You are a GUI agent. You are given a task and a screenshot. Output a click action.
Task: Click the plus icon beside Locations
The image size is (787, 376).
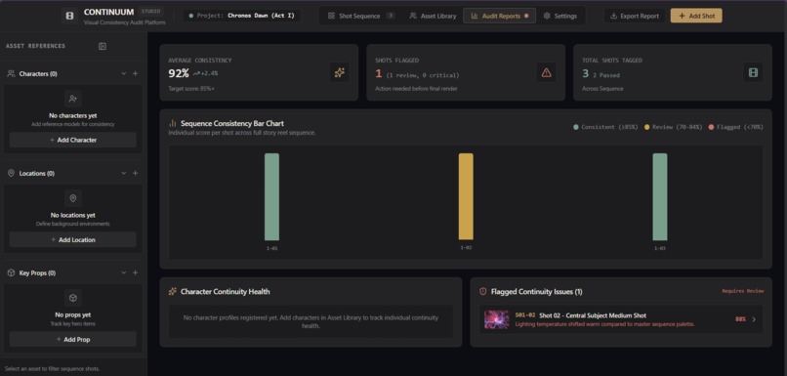135,173
